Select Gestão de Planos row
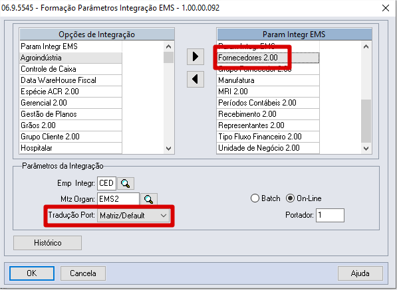Image resolution: width=397 pixels, height=290 pixels. coord(70,114)
